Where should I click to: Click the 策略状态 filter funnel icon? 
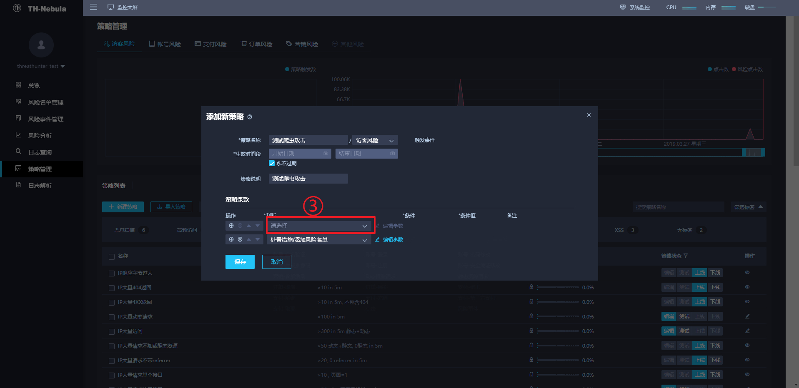click(686, 256)
